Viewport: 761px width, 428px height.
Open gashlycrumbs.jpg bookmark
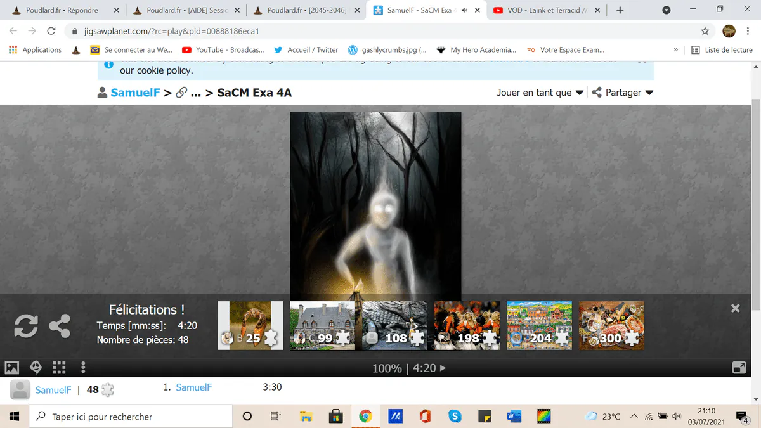pyautogui.click(x=387, y=49)
